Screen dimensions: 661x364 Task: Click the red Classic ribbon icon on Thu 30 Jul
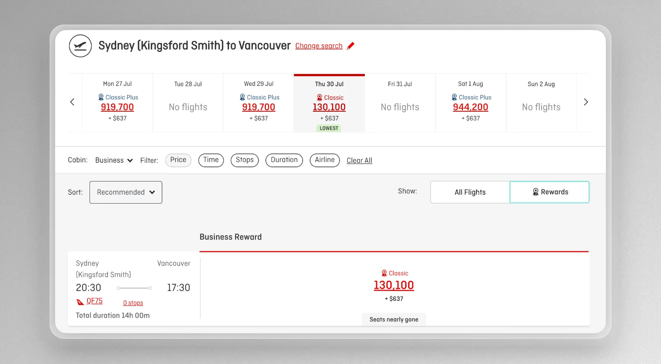click(319, 98)
